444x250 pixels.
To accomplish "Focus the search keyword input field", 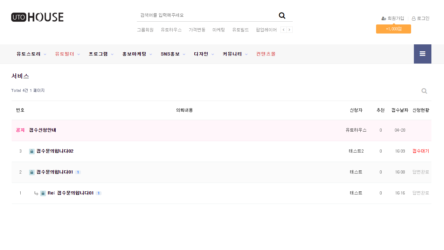I will (206, 15).
